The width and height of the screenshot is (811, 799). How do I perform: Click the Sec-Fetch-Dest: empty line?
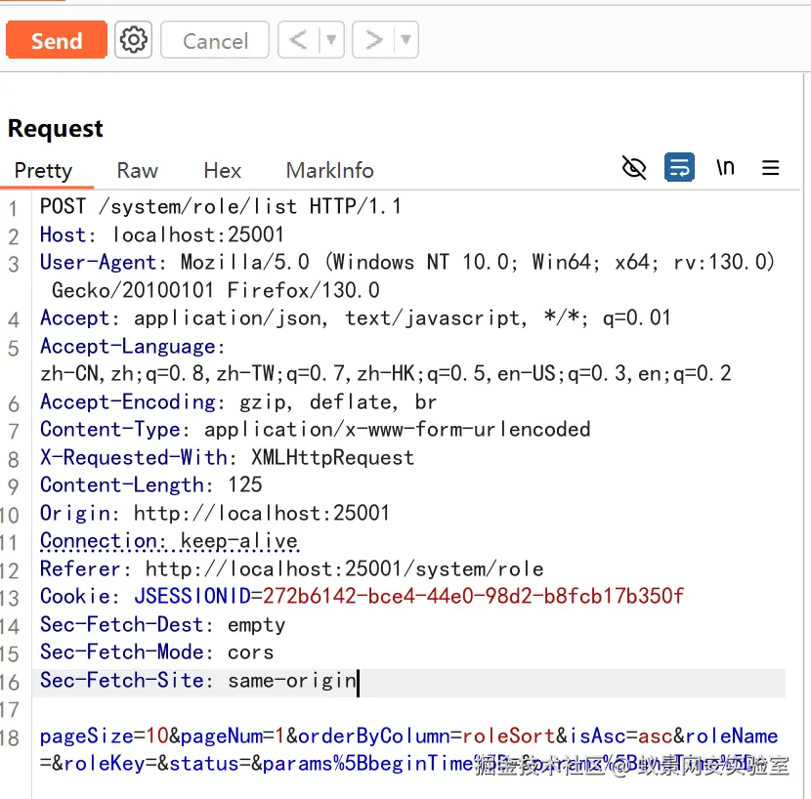pyautogui.click(x=162, y=625)
